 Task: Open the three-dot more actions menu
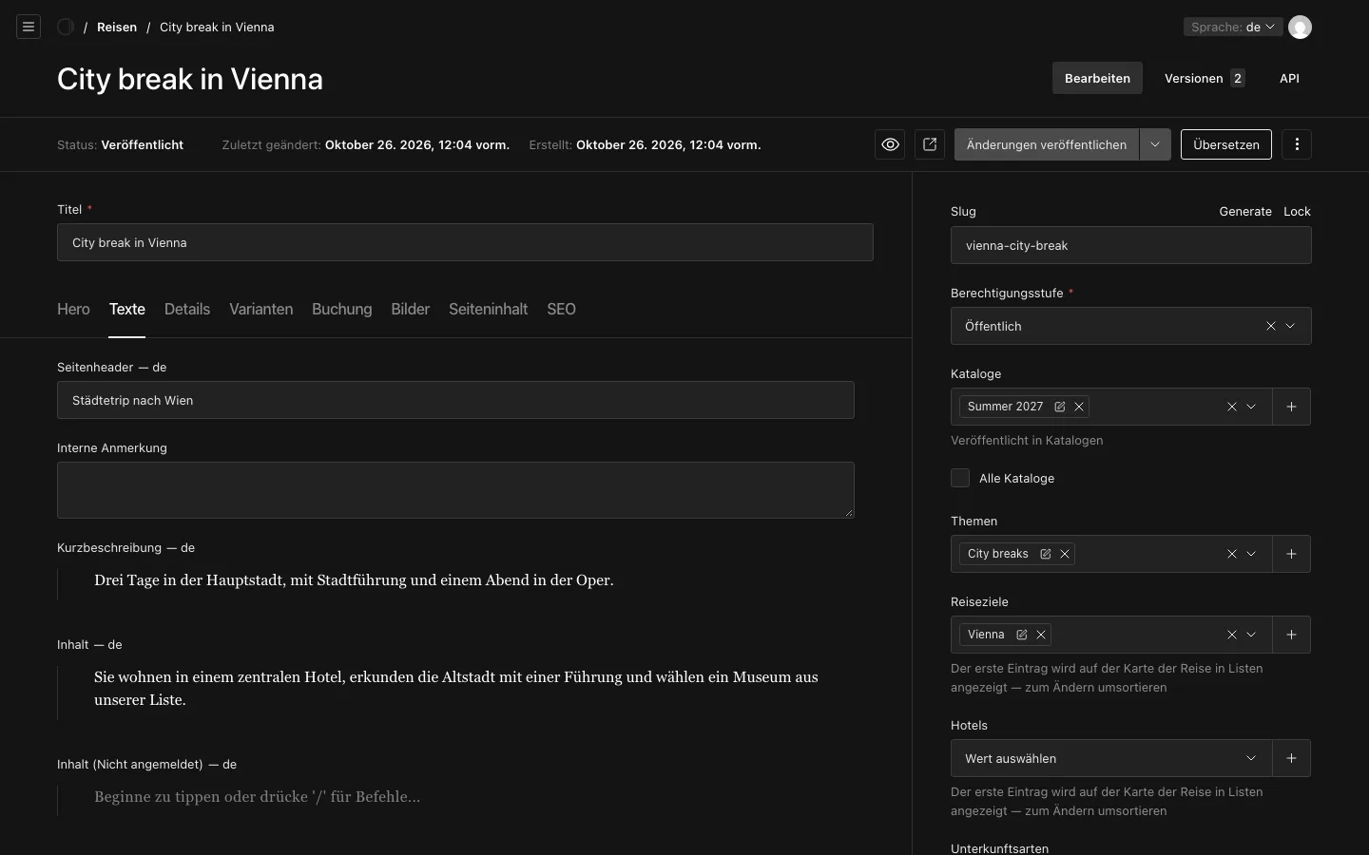pos(1297,144)
